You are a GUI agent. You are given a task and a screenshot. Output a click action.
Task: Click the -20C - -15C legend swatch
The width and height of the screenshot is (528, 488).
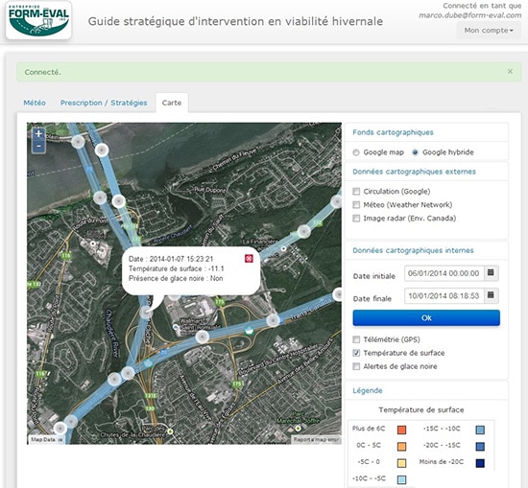(480, 447)
